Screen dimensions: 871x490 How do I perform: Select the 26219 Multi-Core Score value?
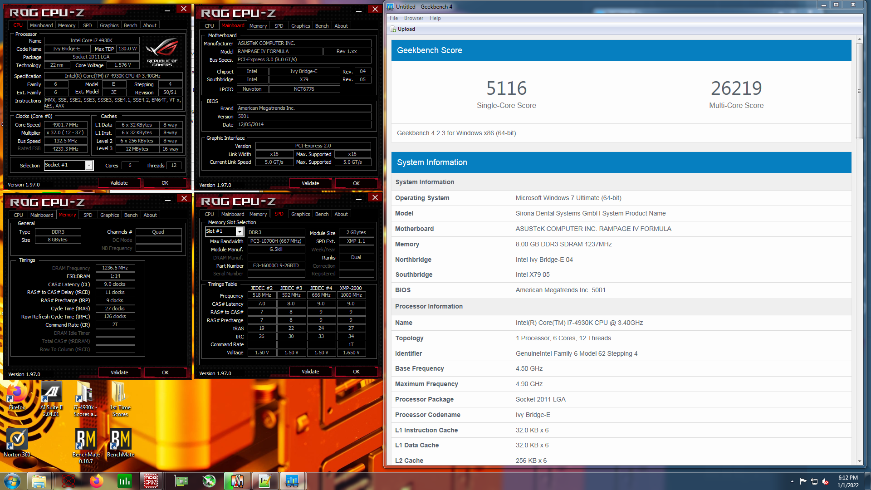[736, 88]
